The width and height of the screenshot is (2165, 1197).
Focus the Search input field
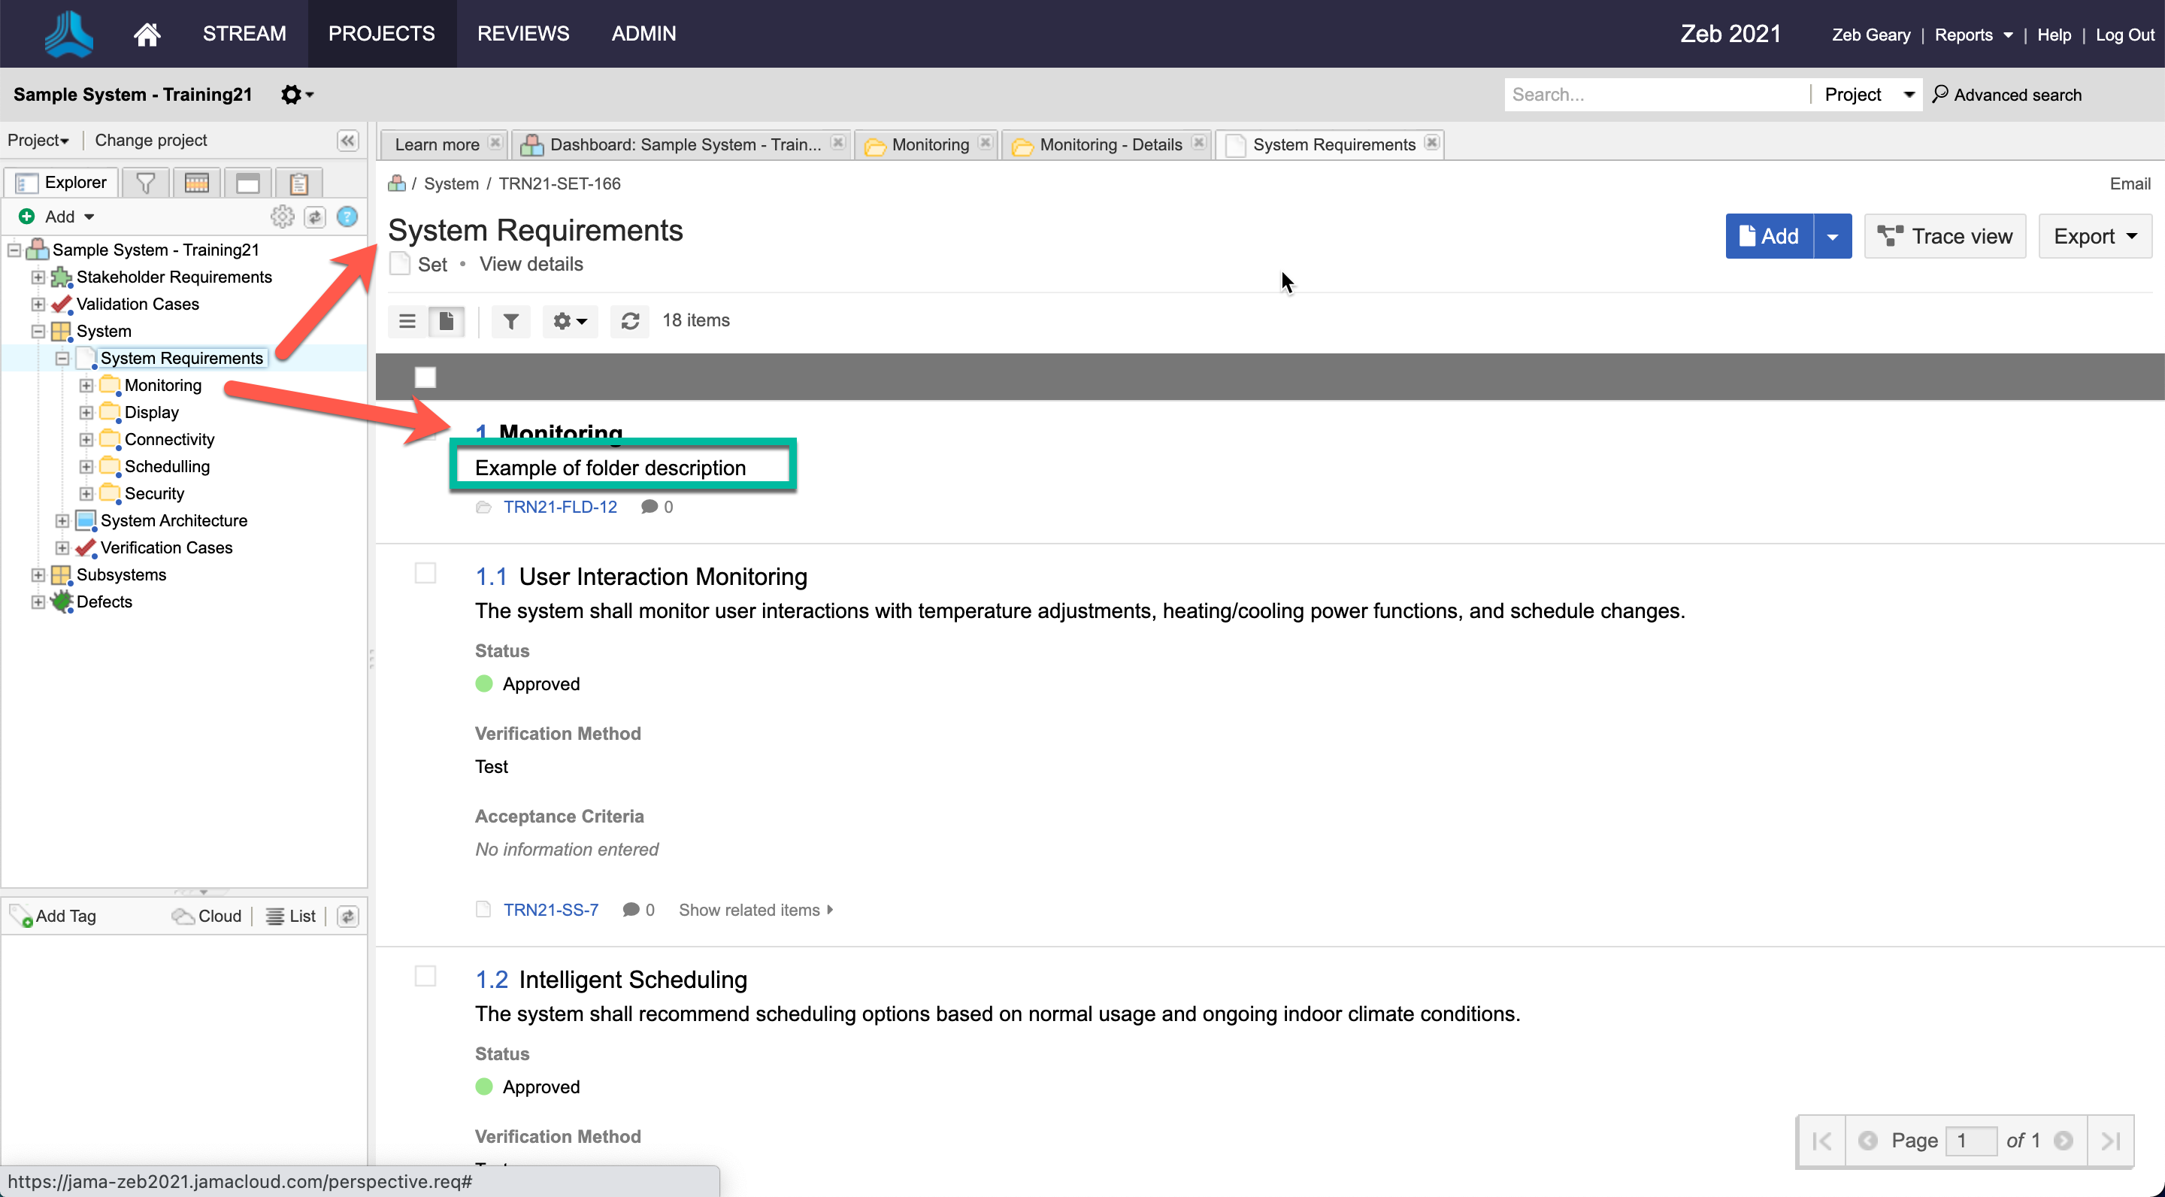(x=1655, y=94)
